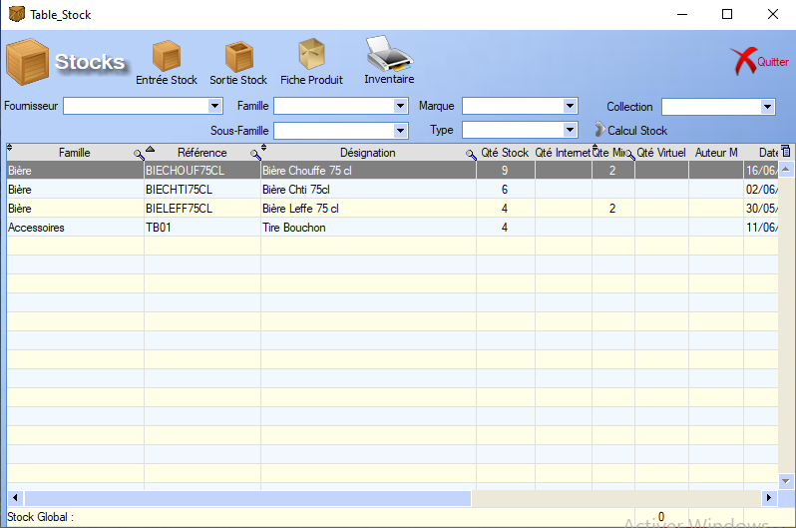Expand the Fournisseur dropdown

coord(214,106)
